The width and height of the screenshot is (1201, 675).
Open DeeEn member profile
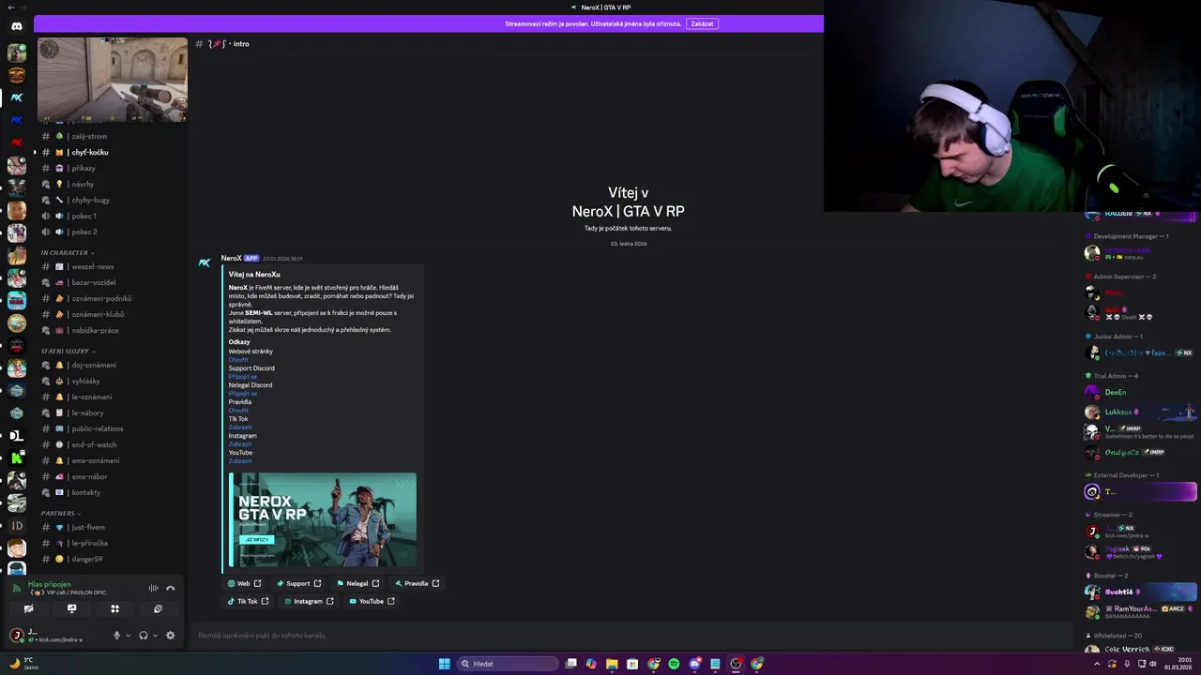click(1140, 392)
